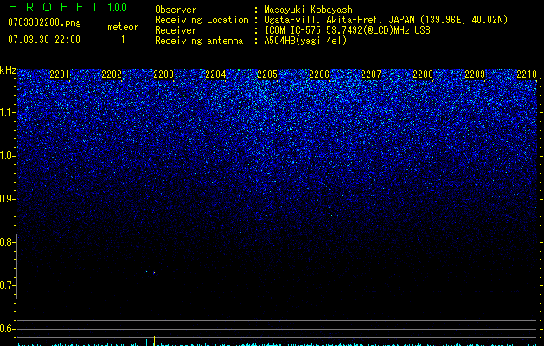This screenshot has height=346, width=544.
Task: Click the meteor label
Action: [123, 27]
